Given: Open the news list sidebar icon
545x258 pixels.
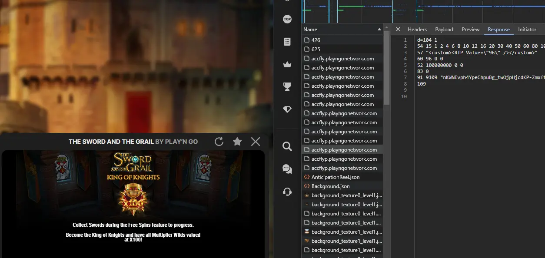Looking at the screenshot, I should (x=287, y=42).
